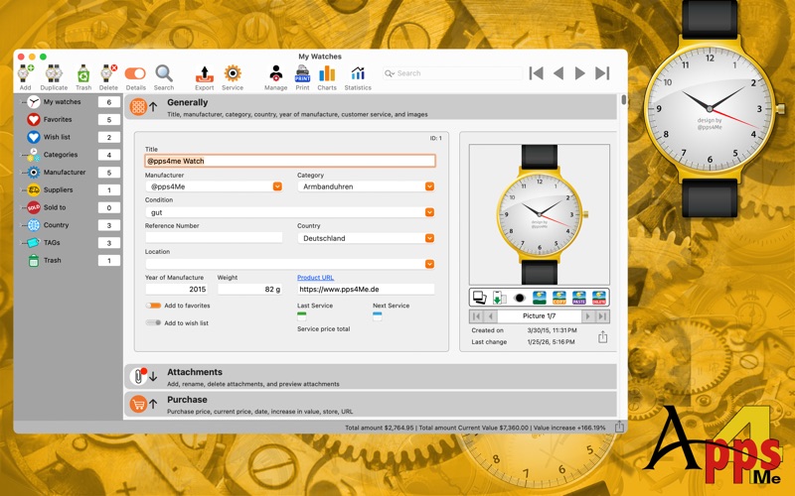Screen dimensions: 795x496
Task: Open the Country dropdown showing Deutschland
Action: [429, 238]
